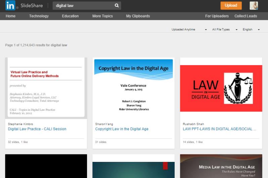Viewport: 268px width, 178px height.
Task: Open the user profile avatar
Action: (254, 5)
